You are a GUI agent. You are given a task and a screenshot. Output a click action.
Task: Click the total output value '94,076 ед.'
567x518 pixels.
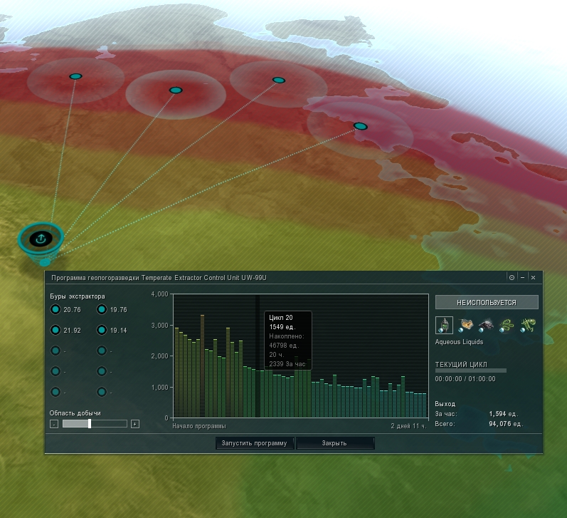506,424
